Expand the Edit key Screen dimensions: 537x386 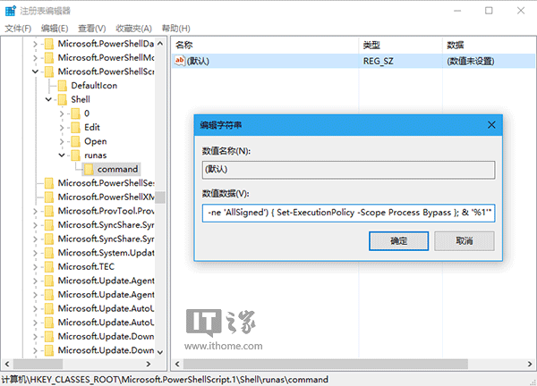[62, 128]
